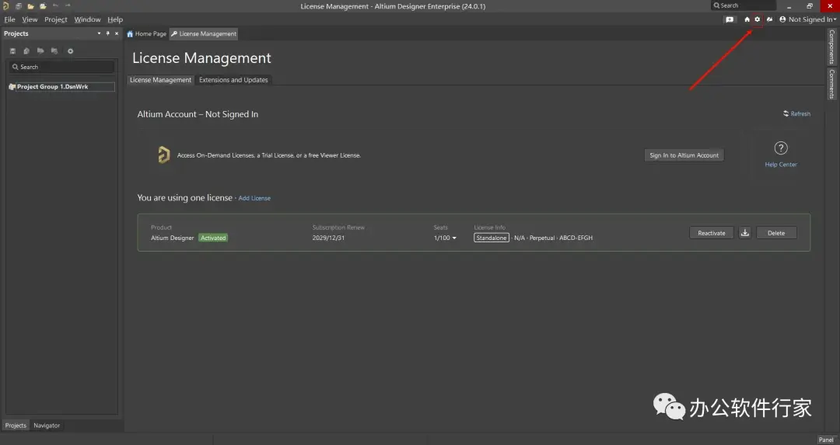
Task: Click the Add License link
Action: point(254,198)
